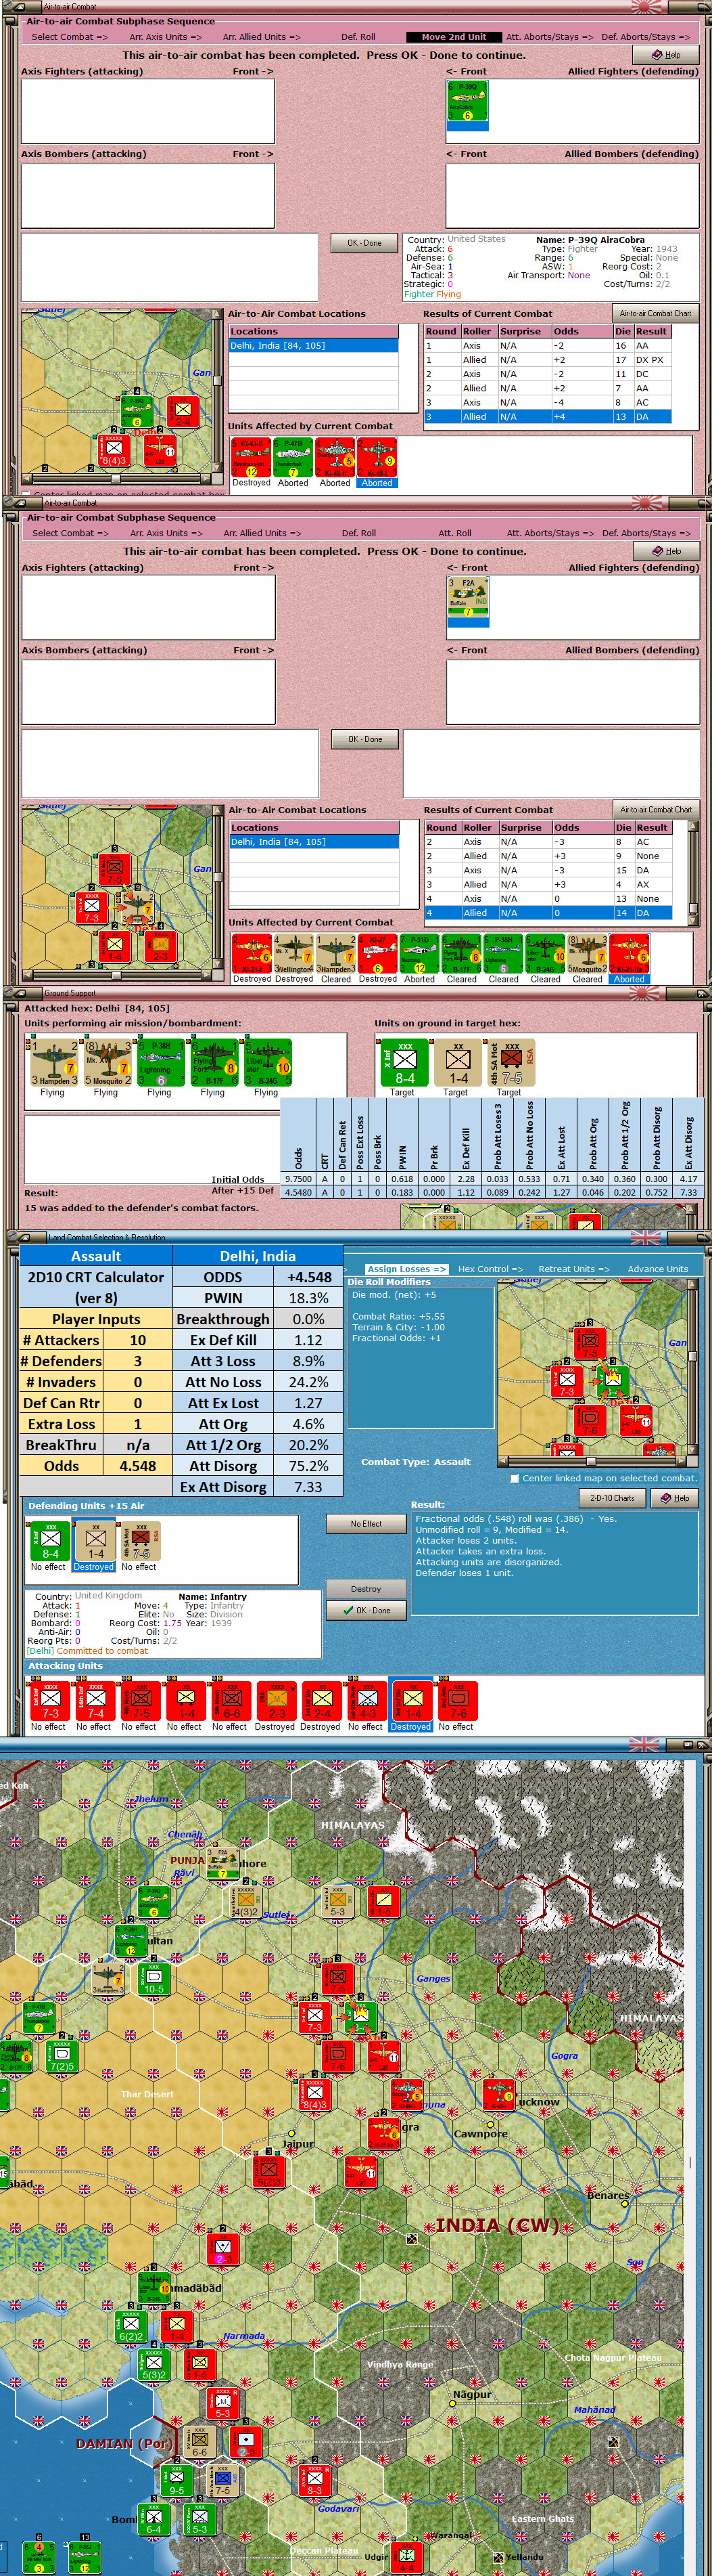Open the Hex Control step
Viewport: 712px width, 2576px height.
coord(490,1268)
